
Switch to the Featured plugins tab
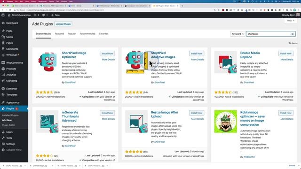(x=59, y=34)
